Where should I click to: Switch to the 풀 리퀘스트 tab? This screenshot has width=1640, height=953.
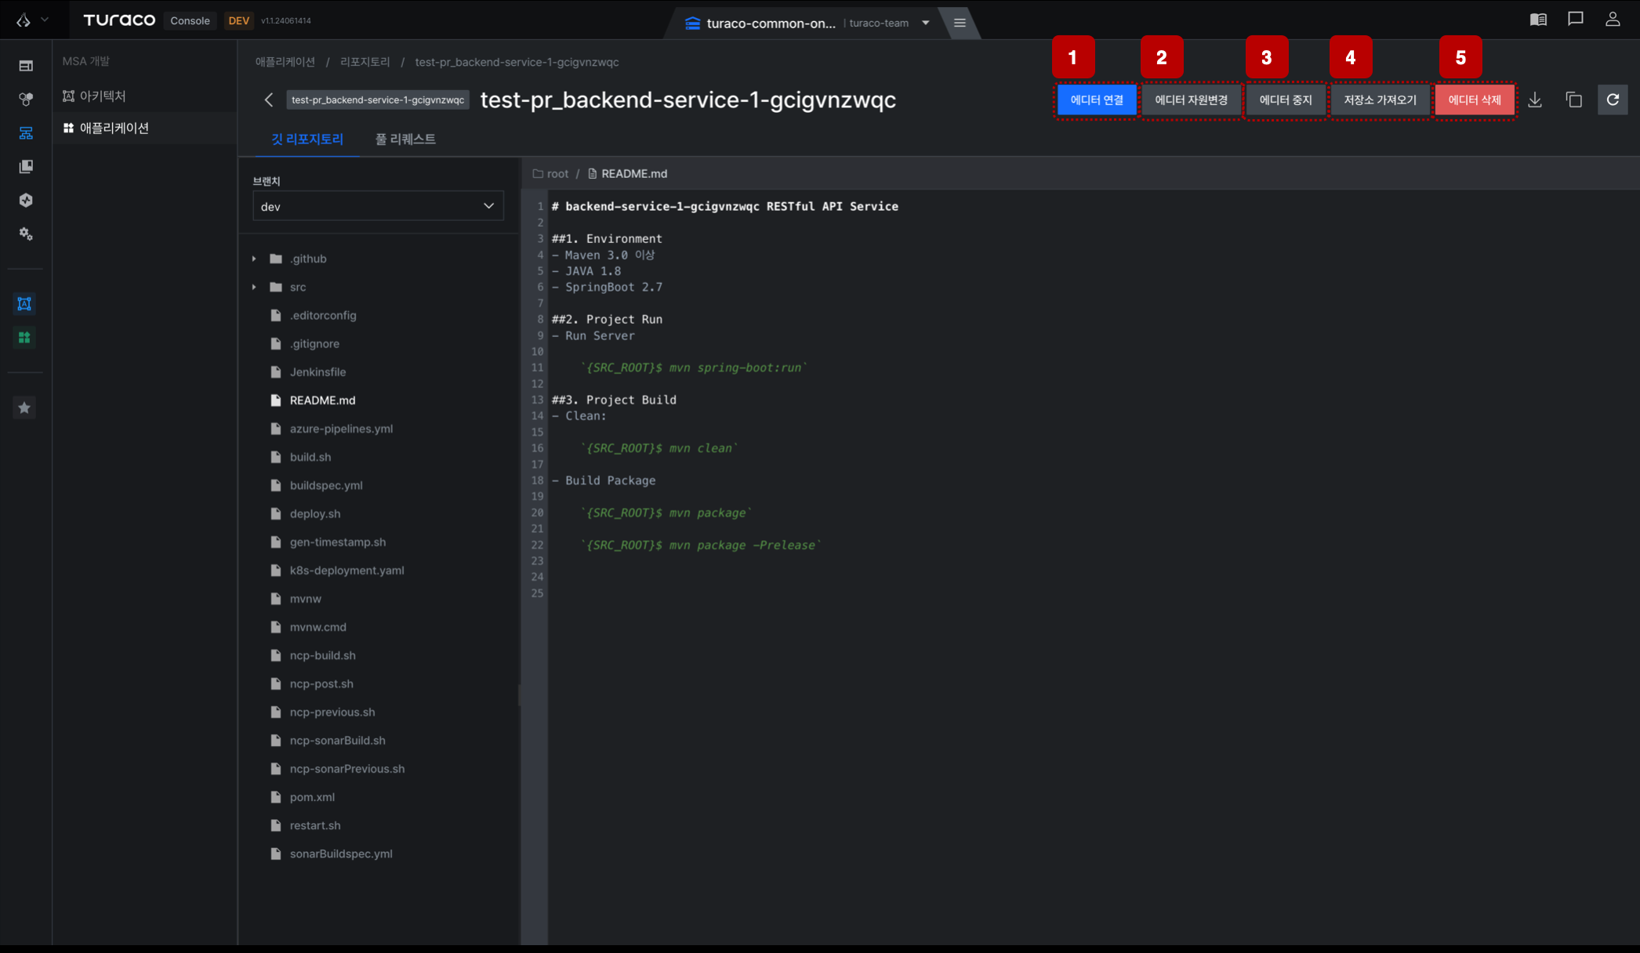pyautogui.click(x=405, y=139)
